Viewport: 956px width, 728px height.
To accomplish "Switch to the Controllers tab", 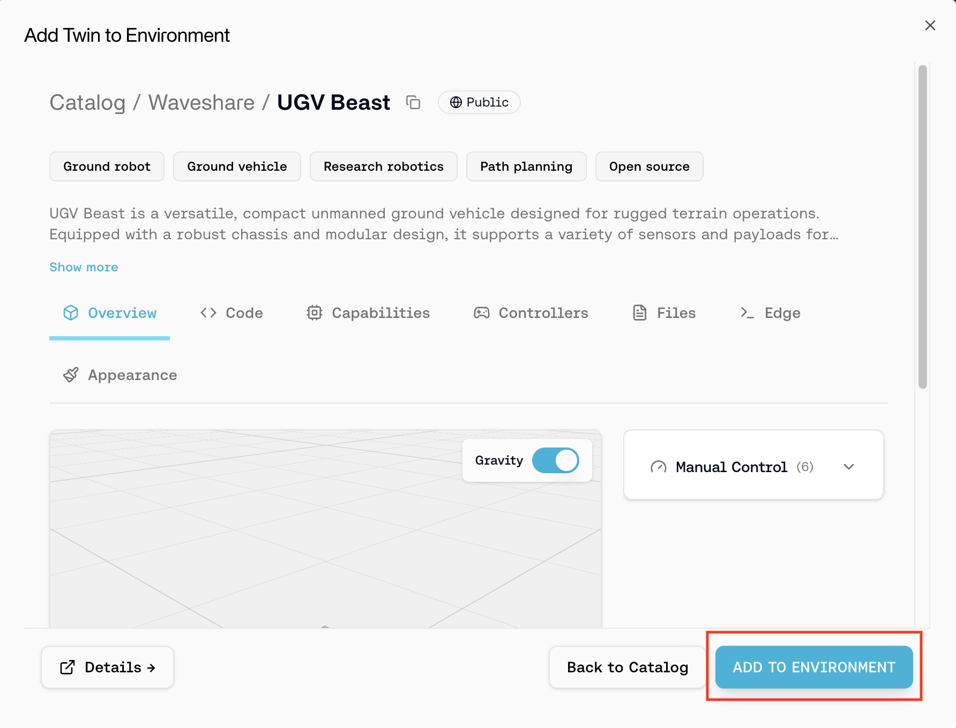I will coord(531,313).
